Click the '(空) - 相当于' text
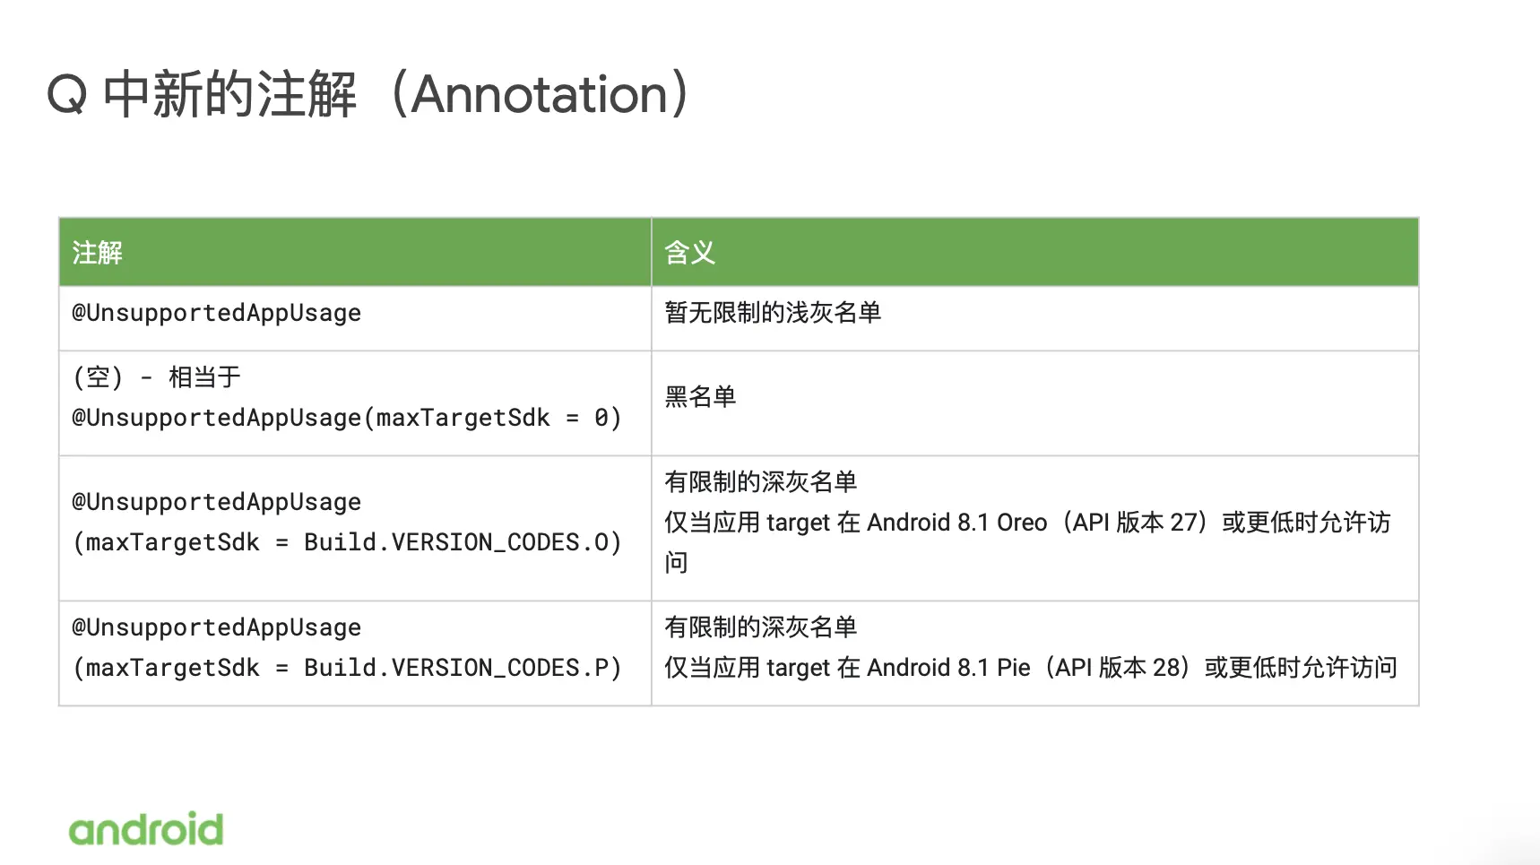The width and height of the screenshot is (1540, 865). 157,377
